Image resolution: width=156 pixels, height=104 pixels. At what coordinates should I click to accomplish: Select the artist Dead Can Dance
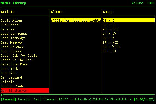coord(14,34)
